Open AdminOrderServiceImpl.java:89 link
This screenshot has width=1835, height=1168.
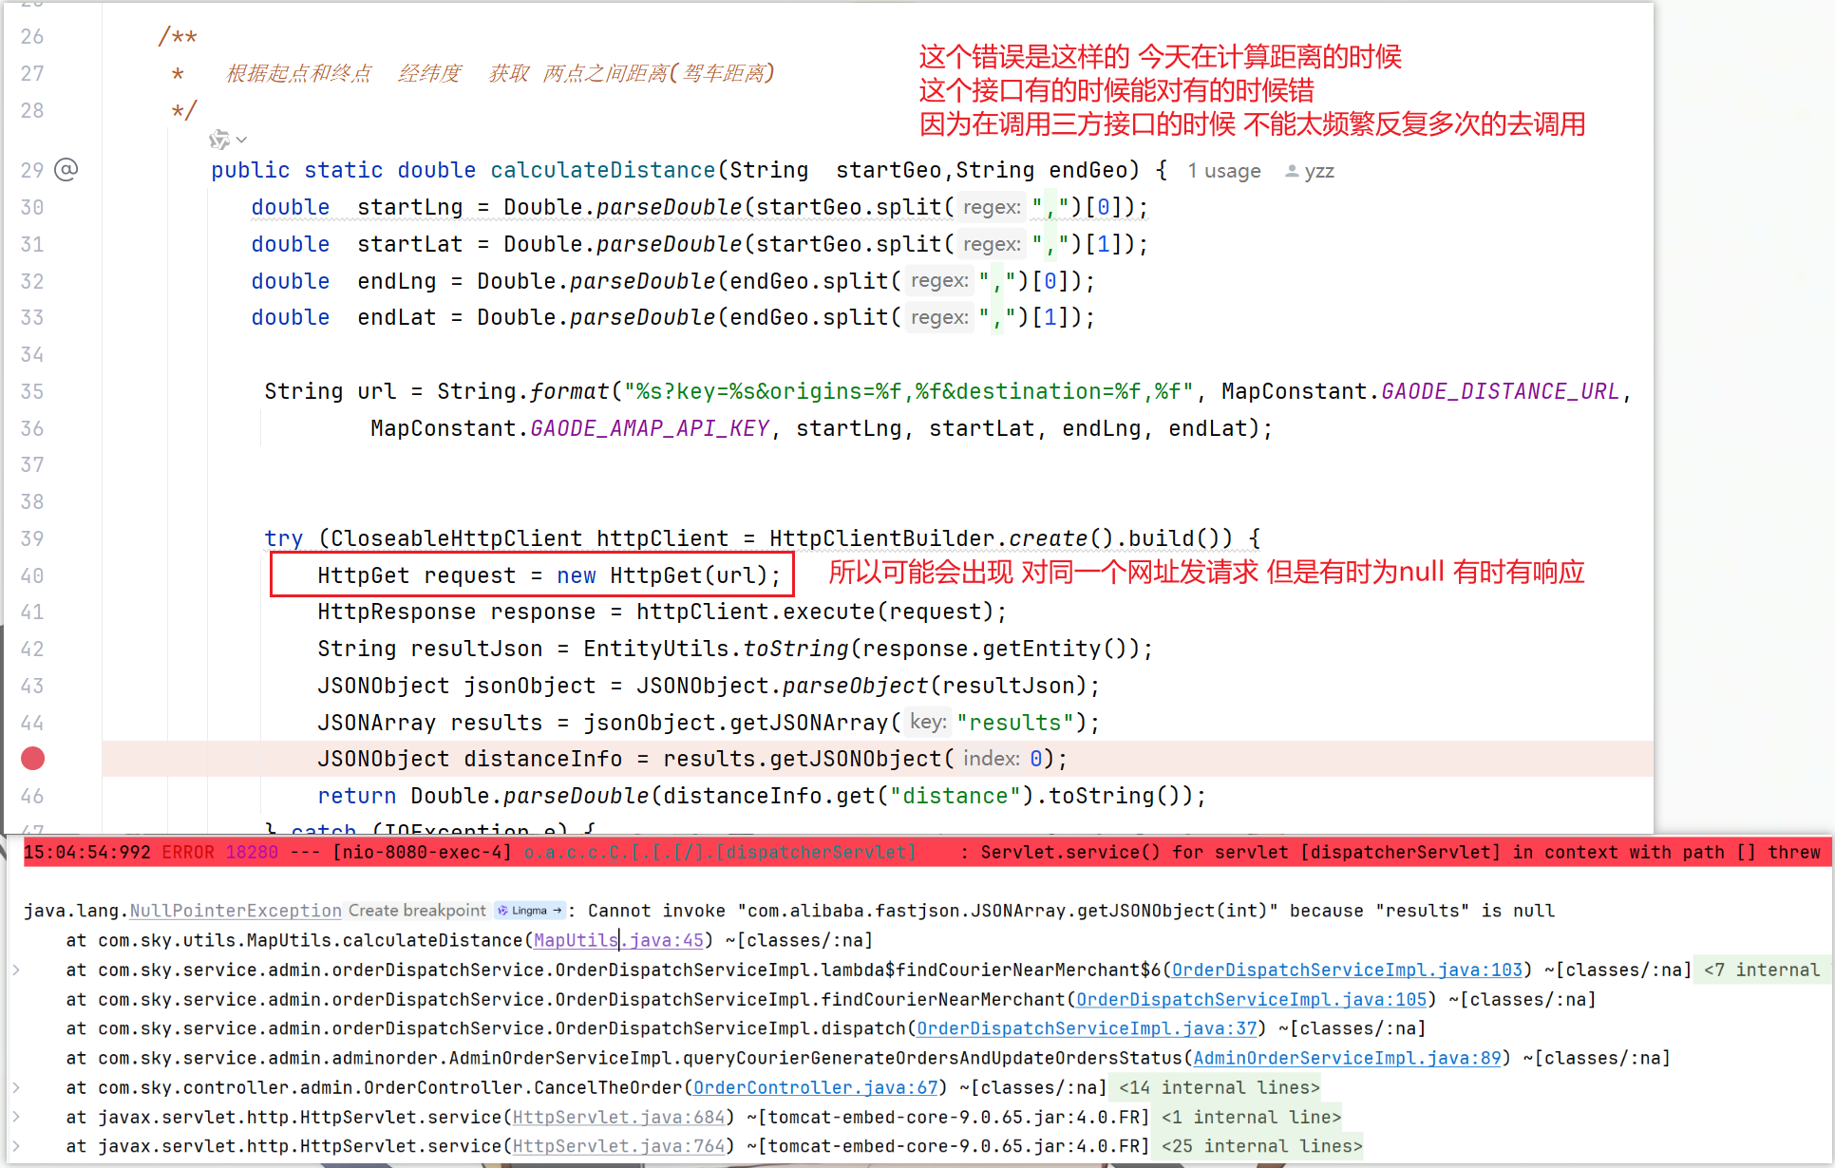[1347, 1058]
